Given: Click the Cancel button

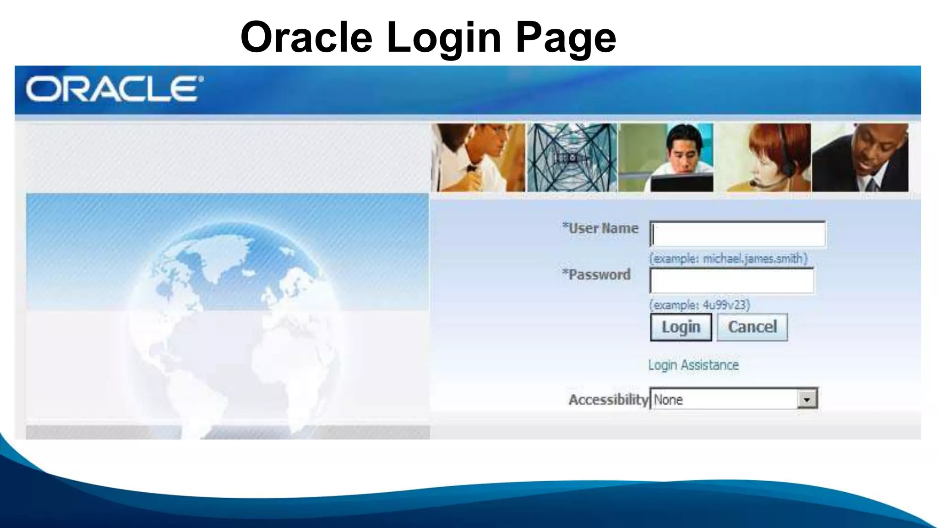Looking at the screenshot, I should click(753, 327).
